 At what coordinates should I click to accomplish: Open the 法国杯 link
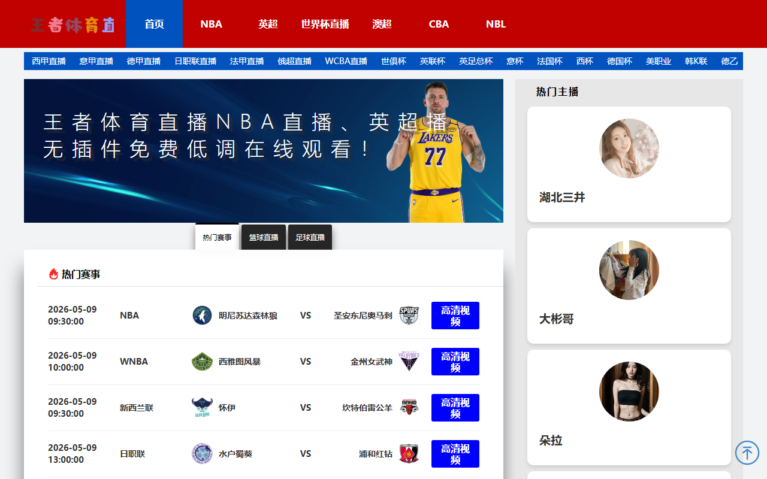coord(549,61)
